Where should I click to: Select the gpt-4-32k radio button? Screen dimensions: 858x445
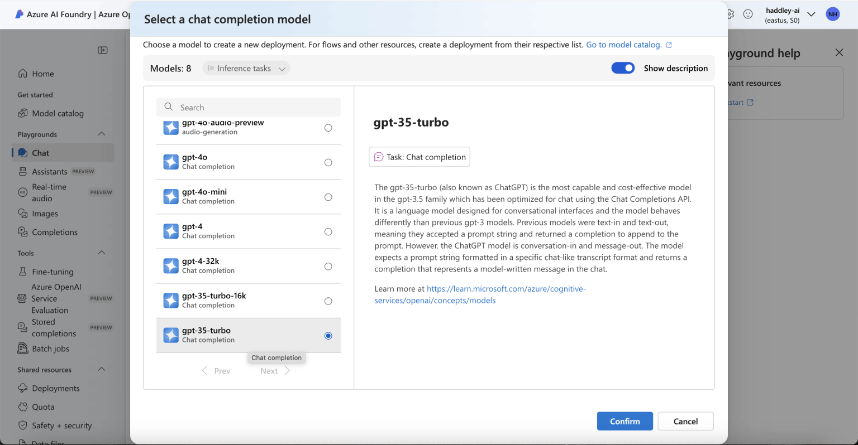[328, 267]
